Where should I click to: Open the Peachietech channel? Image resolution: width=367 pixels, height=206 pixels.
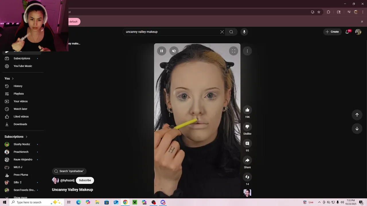22,152
